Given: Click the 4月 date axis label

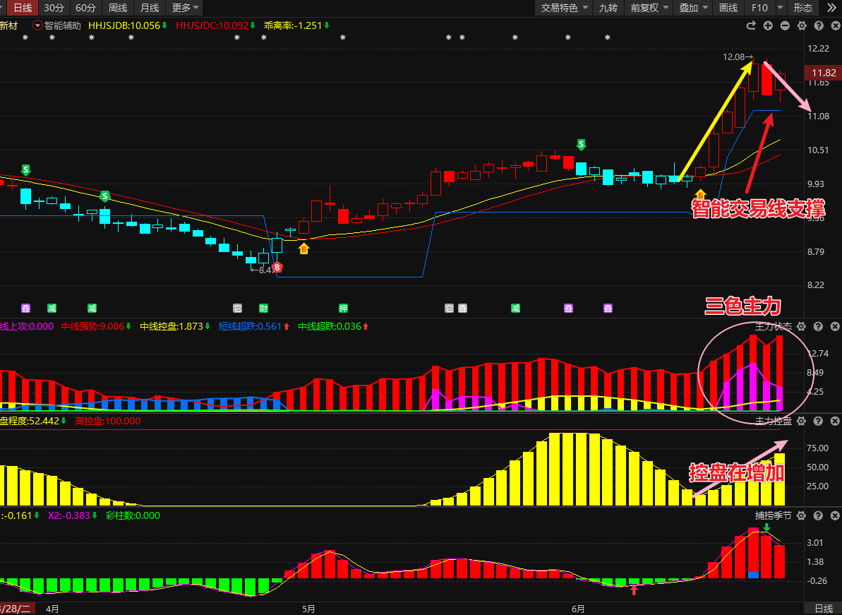Looking at the screenshot, I should [x=52, y=609].
